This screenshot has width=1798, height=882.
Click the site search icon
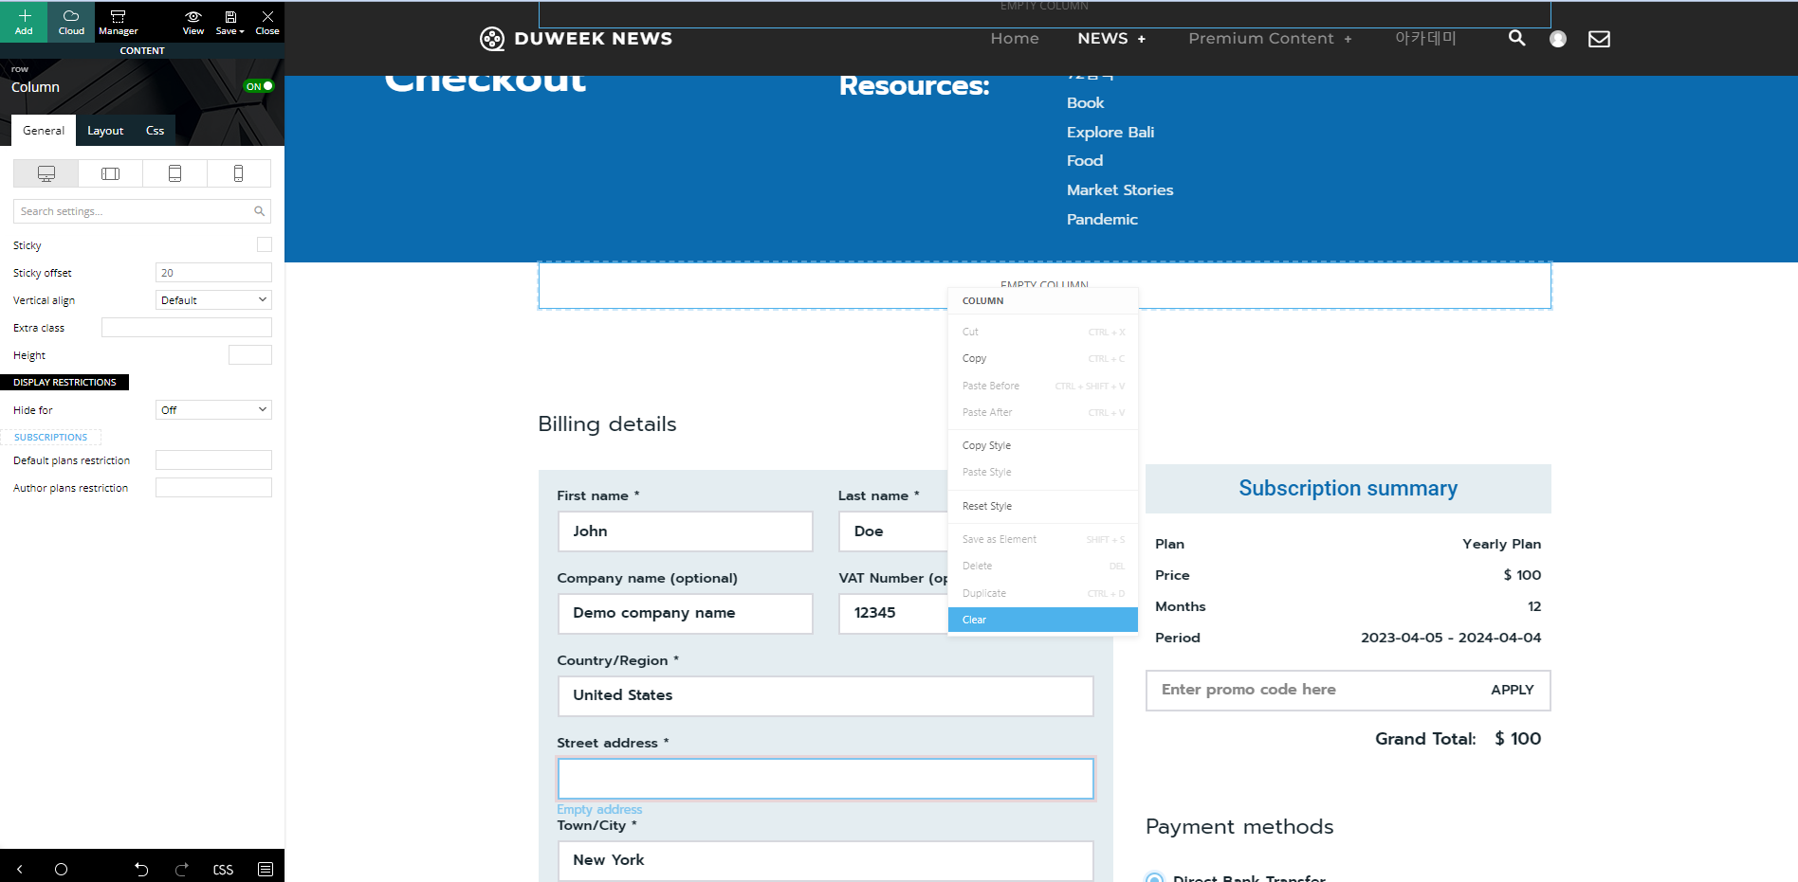point(1517,38)
